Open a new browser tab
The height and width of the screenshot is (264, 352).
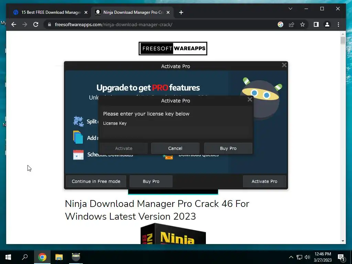coord(181,12)
